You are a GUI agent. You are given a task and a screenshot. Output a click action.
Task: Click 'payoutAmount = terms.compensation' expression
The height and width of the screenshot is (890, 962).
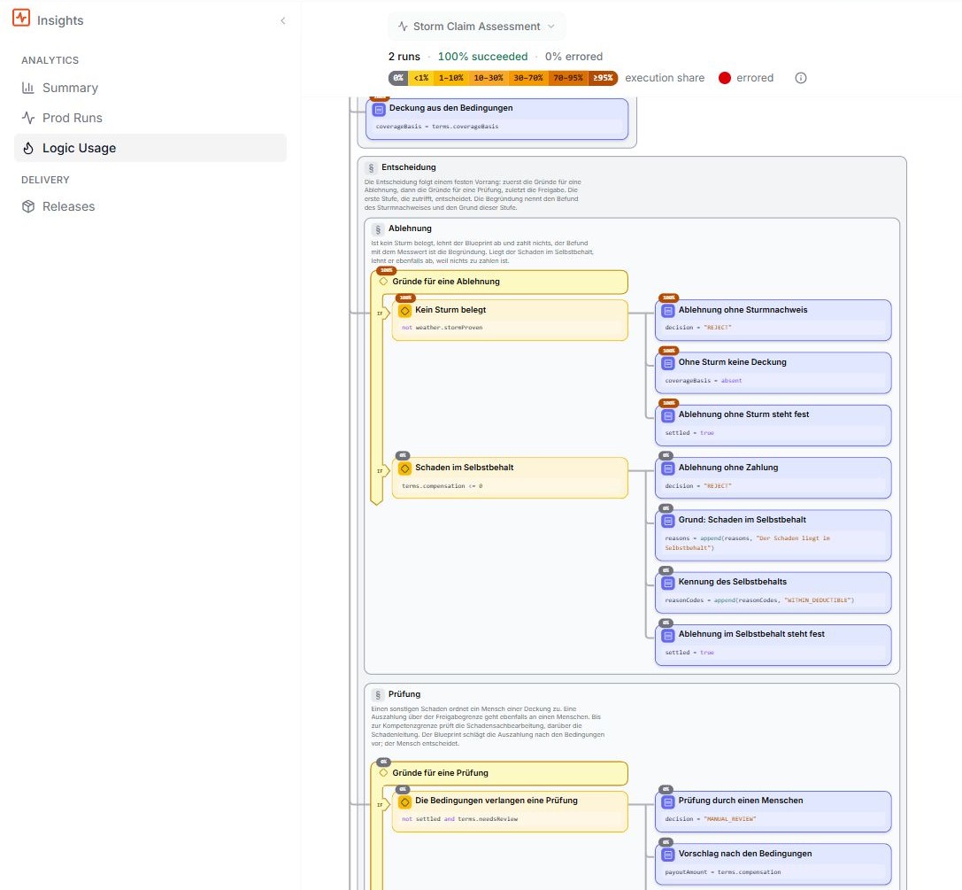(723, 872)
